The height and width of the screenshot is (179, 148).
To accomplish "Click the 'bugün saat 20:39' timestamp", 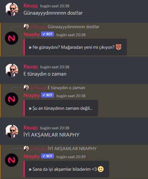I will tap(71, 157).
